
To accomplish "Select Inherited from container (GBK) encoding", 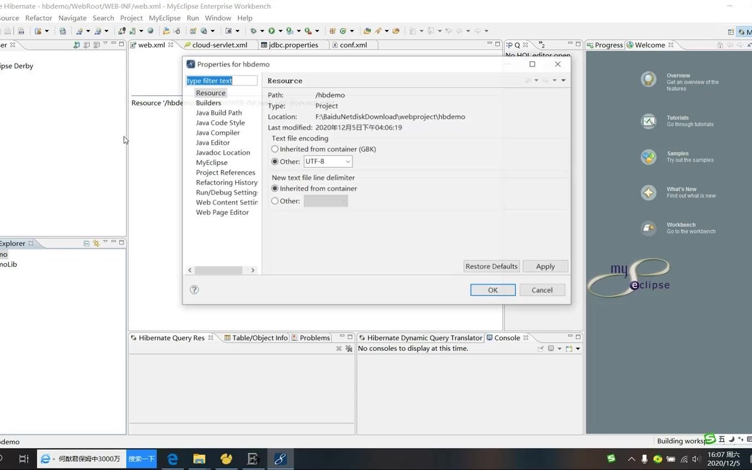I will [x=275, y=149].
